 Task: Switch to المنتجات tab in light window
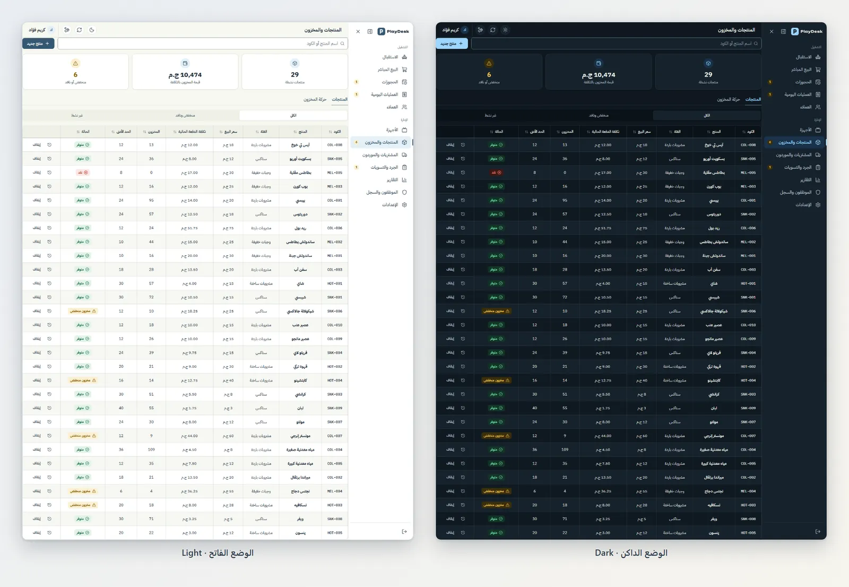[x=340, y=100]
